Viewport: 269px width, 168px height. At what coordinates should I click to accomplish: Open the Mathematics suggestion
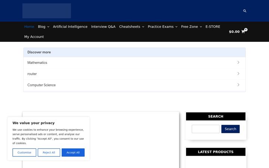pyautogui.click(x=134, y=63)
